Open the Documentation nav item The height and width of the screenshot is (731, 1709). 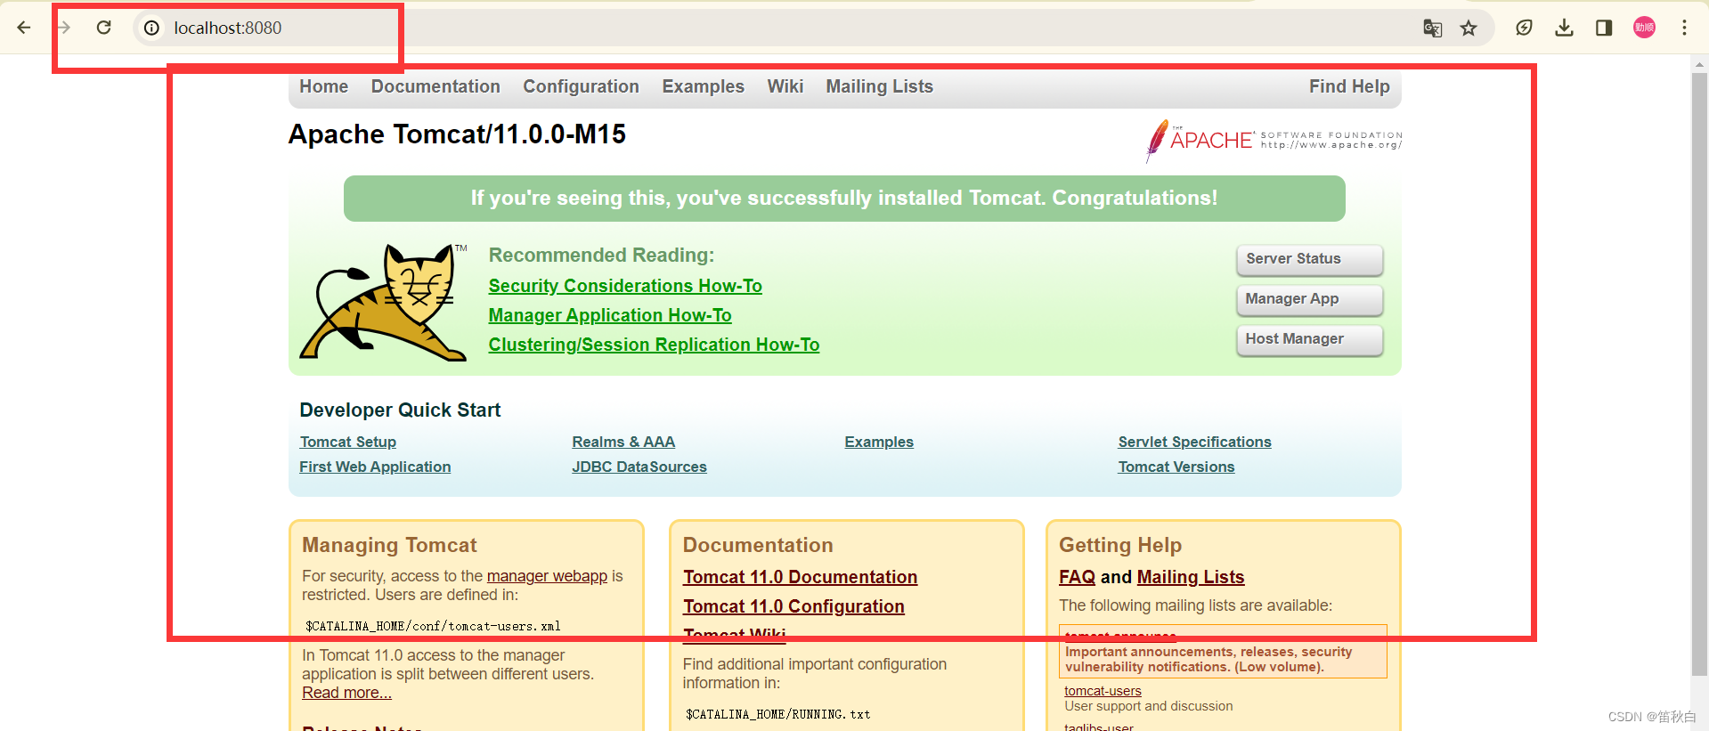[435, 86]
